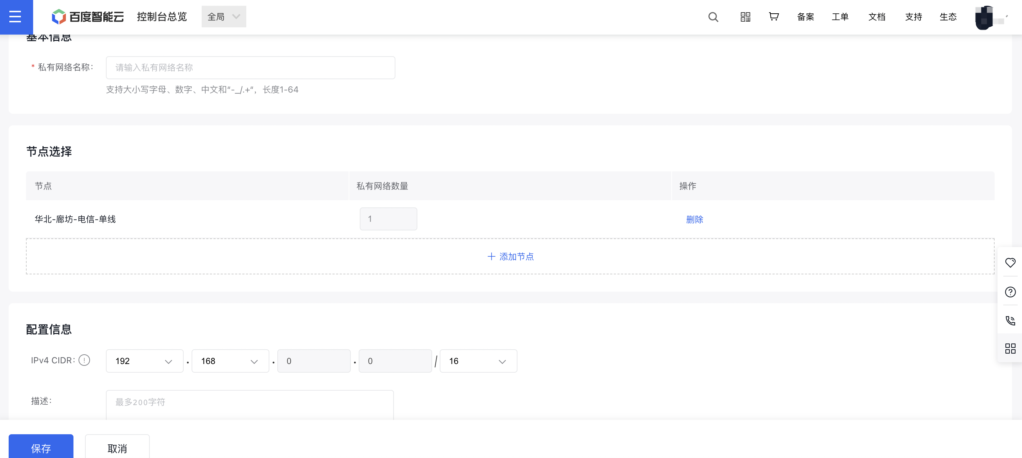This screenshot has width=1022, height=458.
Task: Expand the 全局 region dropdown
Action: coord(224,17)
